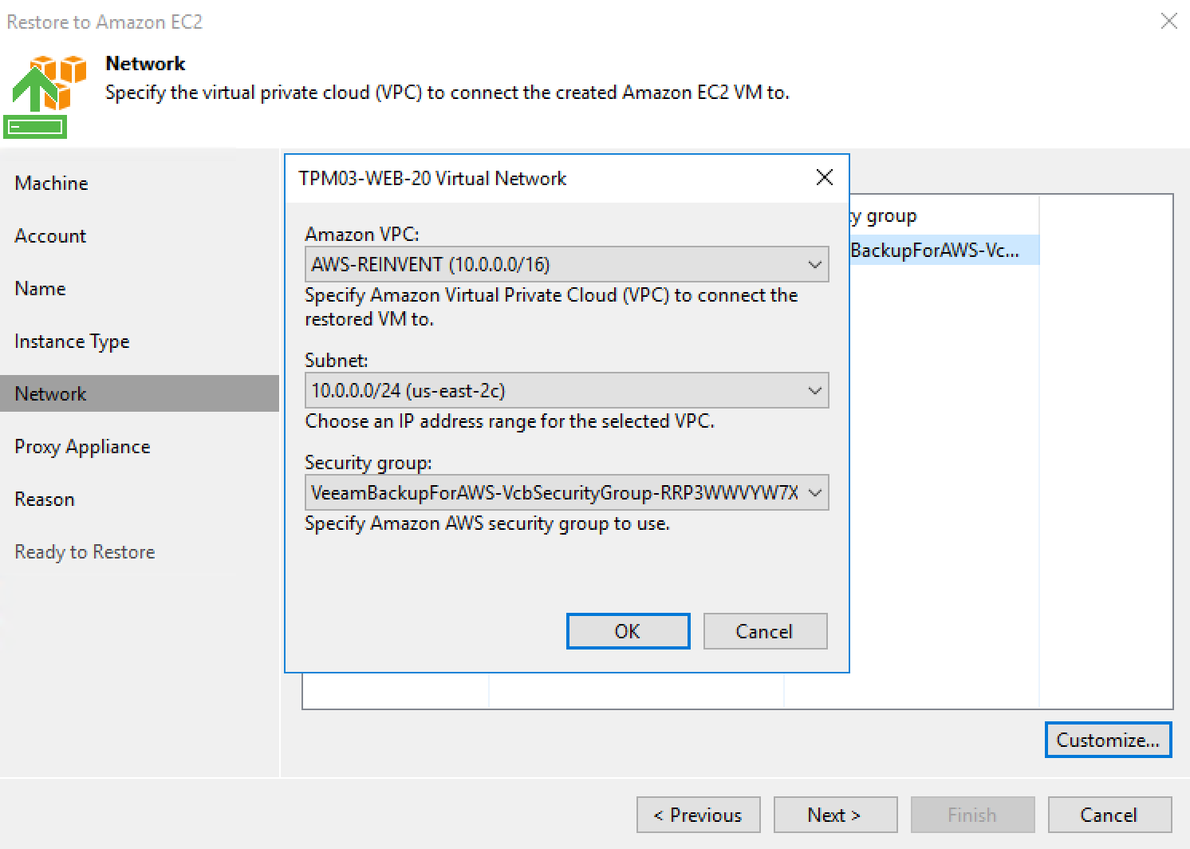Click the Security group: label
The height and width of the screenshot is (849, 1190).
click(x=368, y=463)
